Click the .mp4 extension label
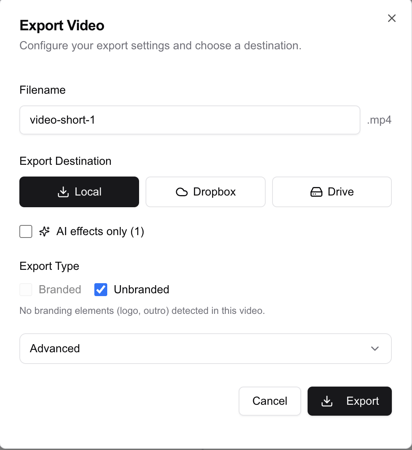Screen dimensions: 412x450 [379, 120]
